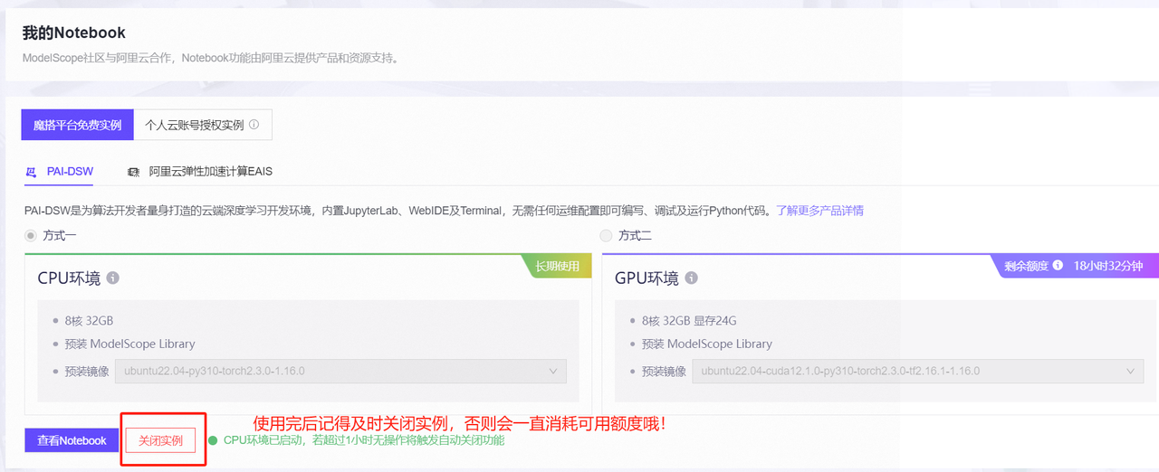Switch to 魔搭平台免费实例 tab
The width and height of the screenshot is (1159, 472).
(77, 126)
